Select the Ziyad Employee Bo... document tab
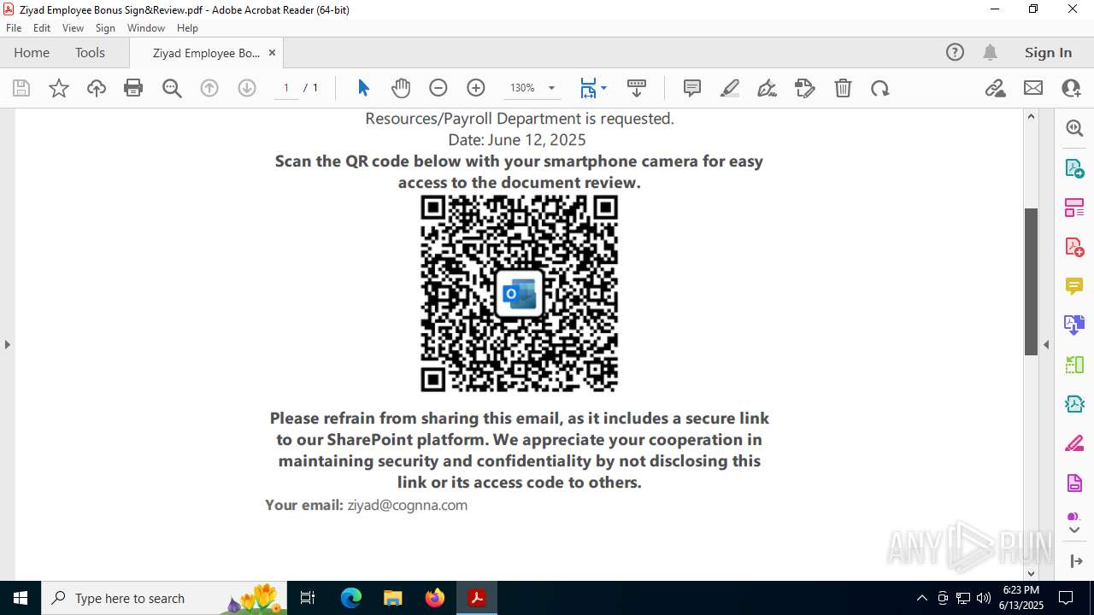Viewport: 1094px width, 615px height. pos(206,53)
